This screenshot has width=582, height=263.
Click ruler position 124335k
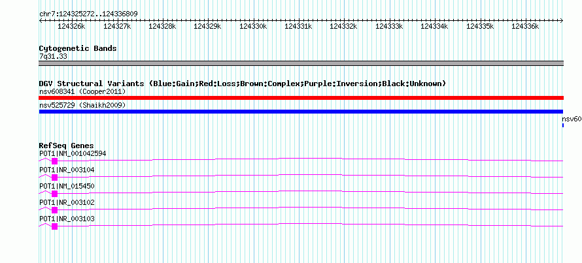coord(480,26)
